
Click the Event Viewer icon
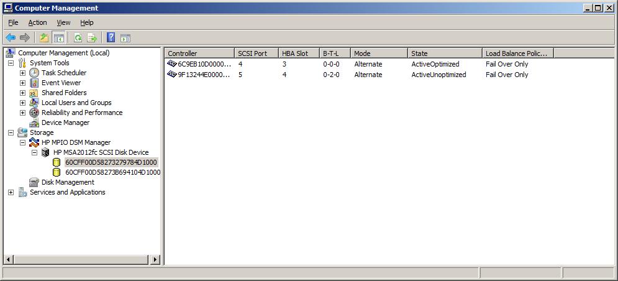pyautogui.click(x=34, y=83)
